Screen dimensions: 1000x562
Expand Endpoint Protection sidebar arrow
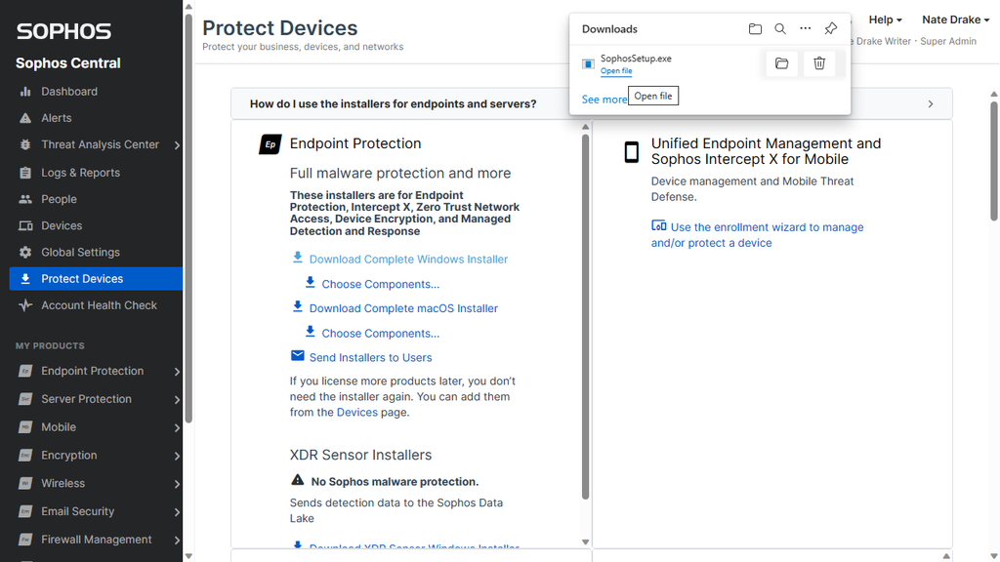pyautogui.click(x=177, y=372)
